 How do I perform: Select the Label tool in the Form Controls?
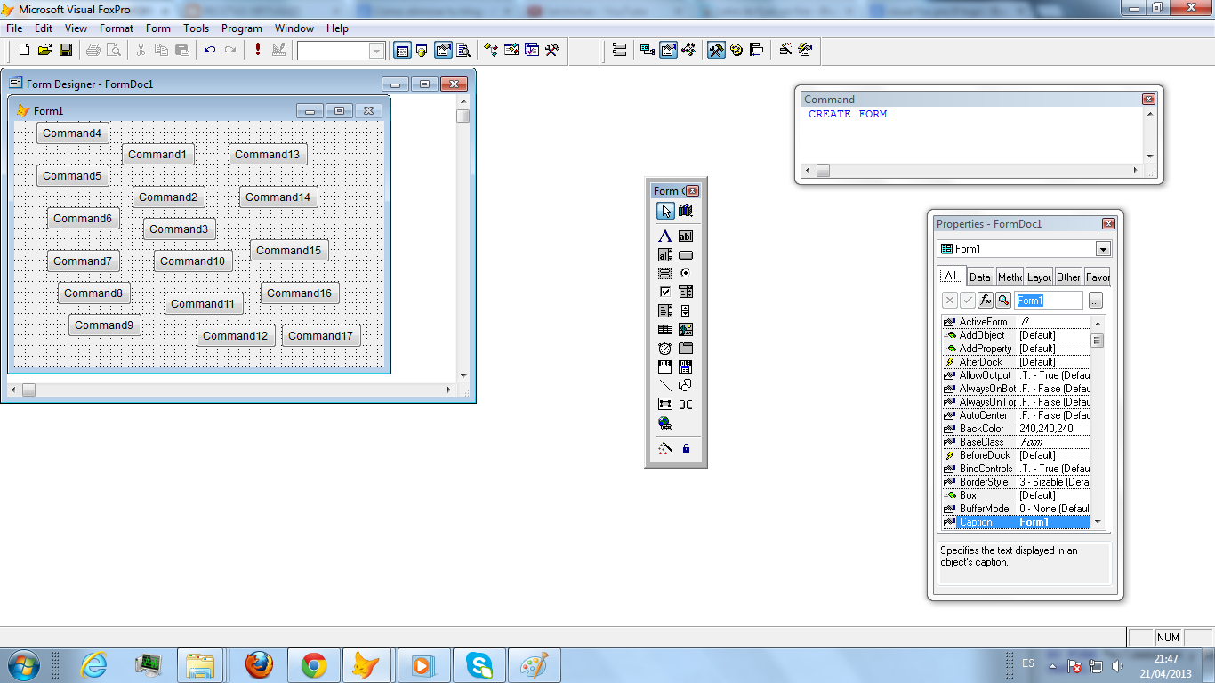point(665,236)
